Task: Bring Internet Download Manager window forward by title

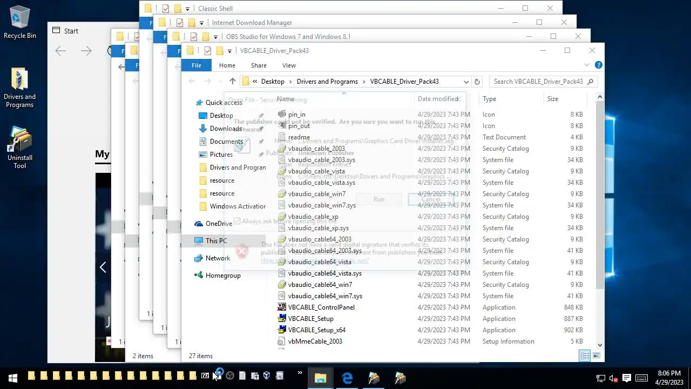Action: tap(252, 23)
